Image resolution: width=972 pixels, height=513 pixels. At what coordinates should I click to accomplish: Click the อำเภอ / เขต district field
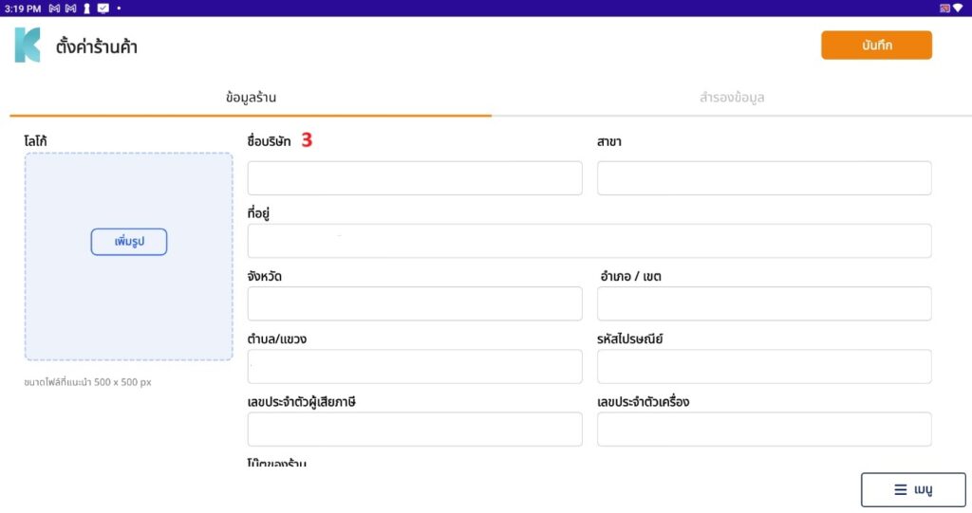pyautogui.click(x=764, y=303)
